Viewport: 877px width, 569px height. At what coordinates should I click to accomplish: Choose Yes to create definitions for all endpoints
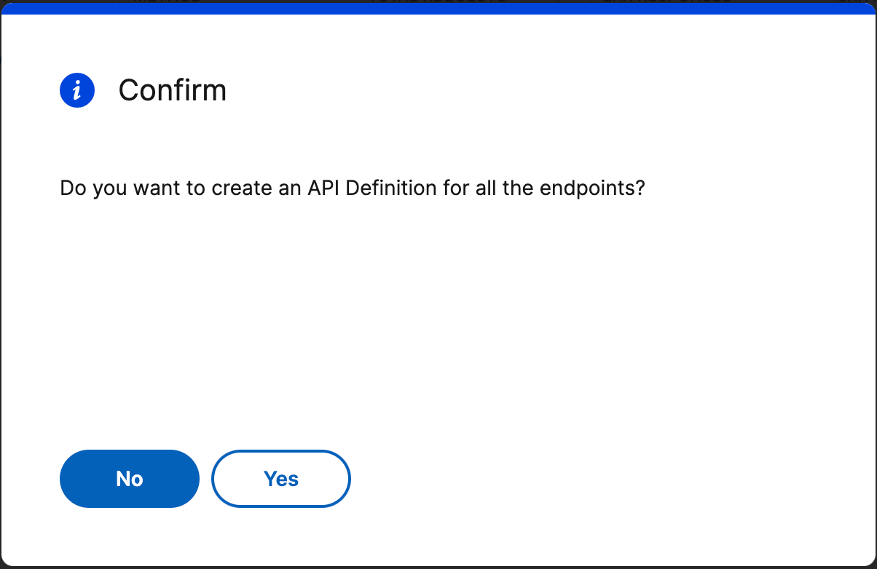(x=280, y=478)
